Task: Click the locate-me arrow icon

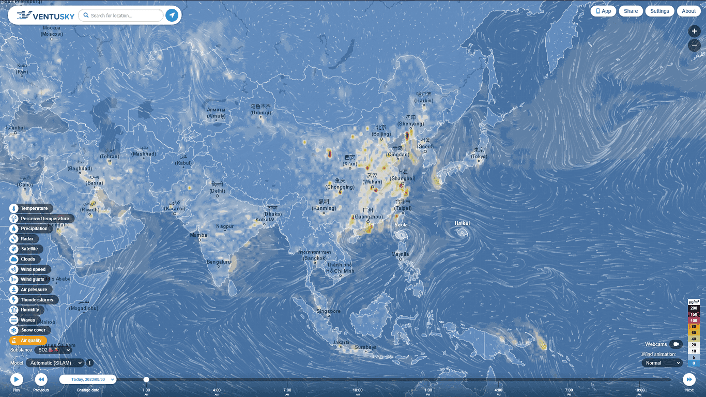Action: [172, 16]
